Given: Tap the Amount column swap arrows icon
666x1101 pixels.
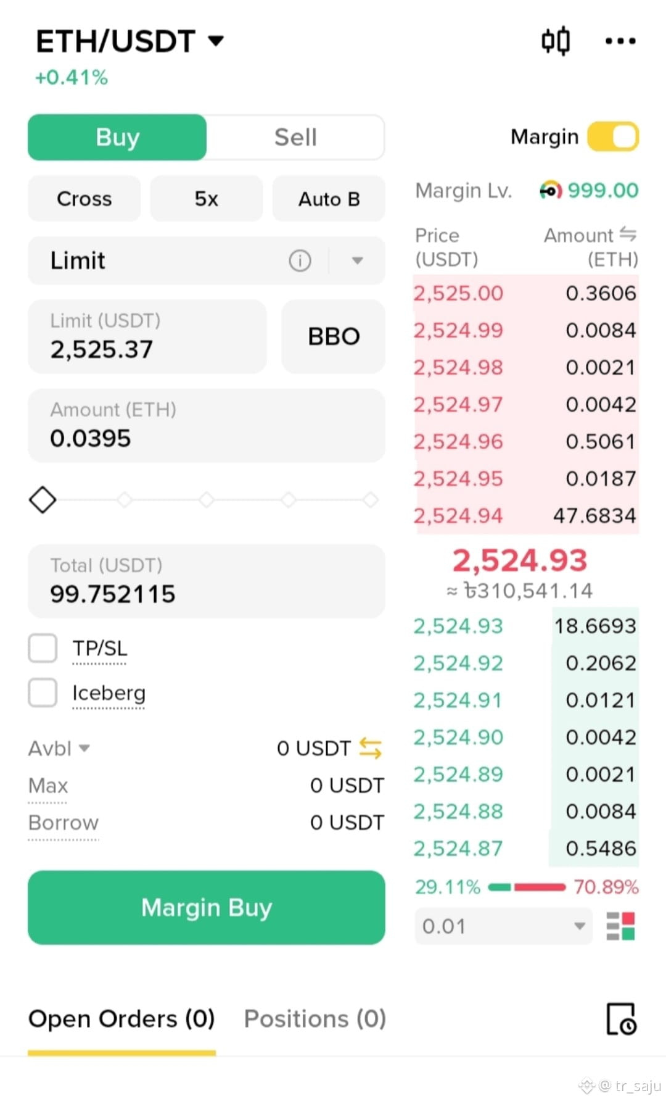Looking at the screenshot, I should [x=628, y=234].
